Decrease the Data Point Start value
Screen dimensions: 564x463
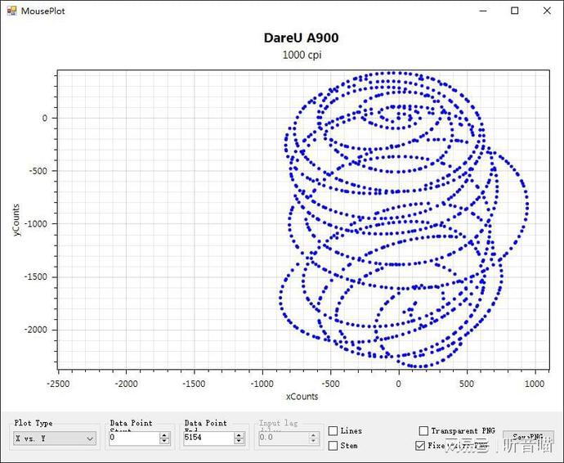[x=164, y=442]
